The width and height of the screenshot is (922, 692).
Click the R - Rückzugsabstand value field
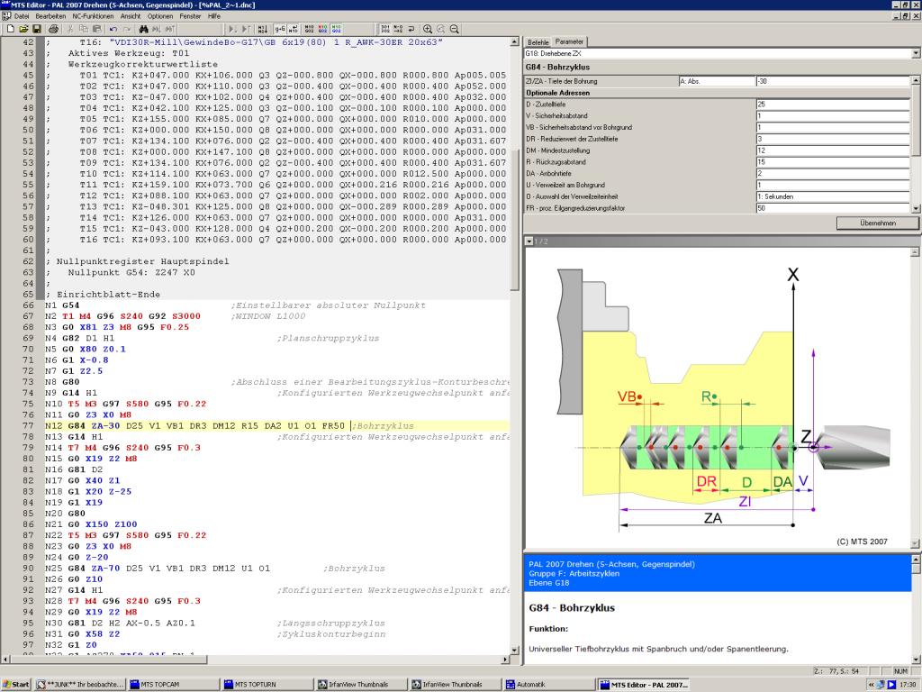point(833,162)
